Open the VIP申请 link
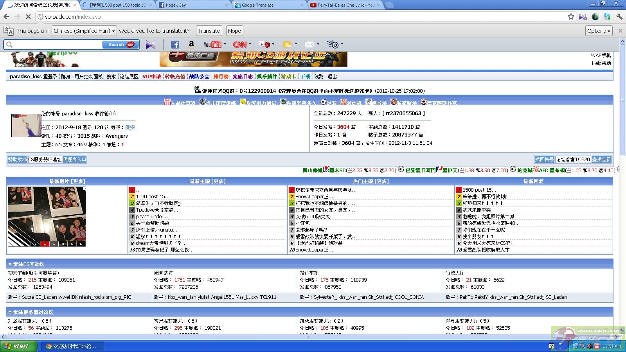The height and width of the screenshot is (352, 626). coord(151,77)
